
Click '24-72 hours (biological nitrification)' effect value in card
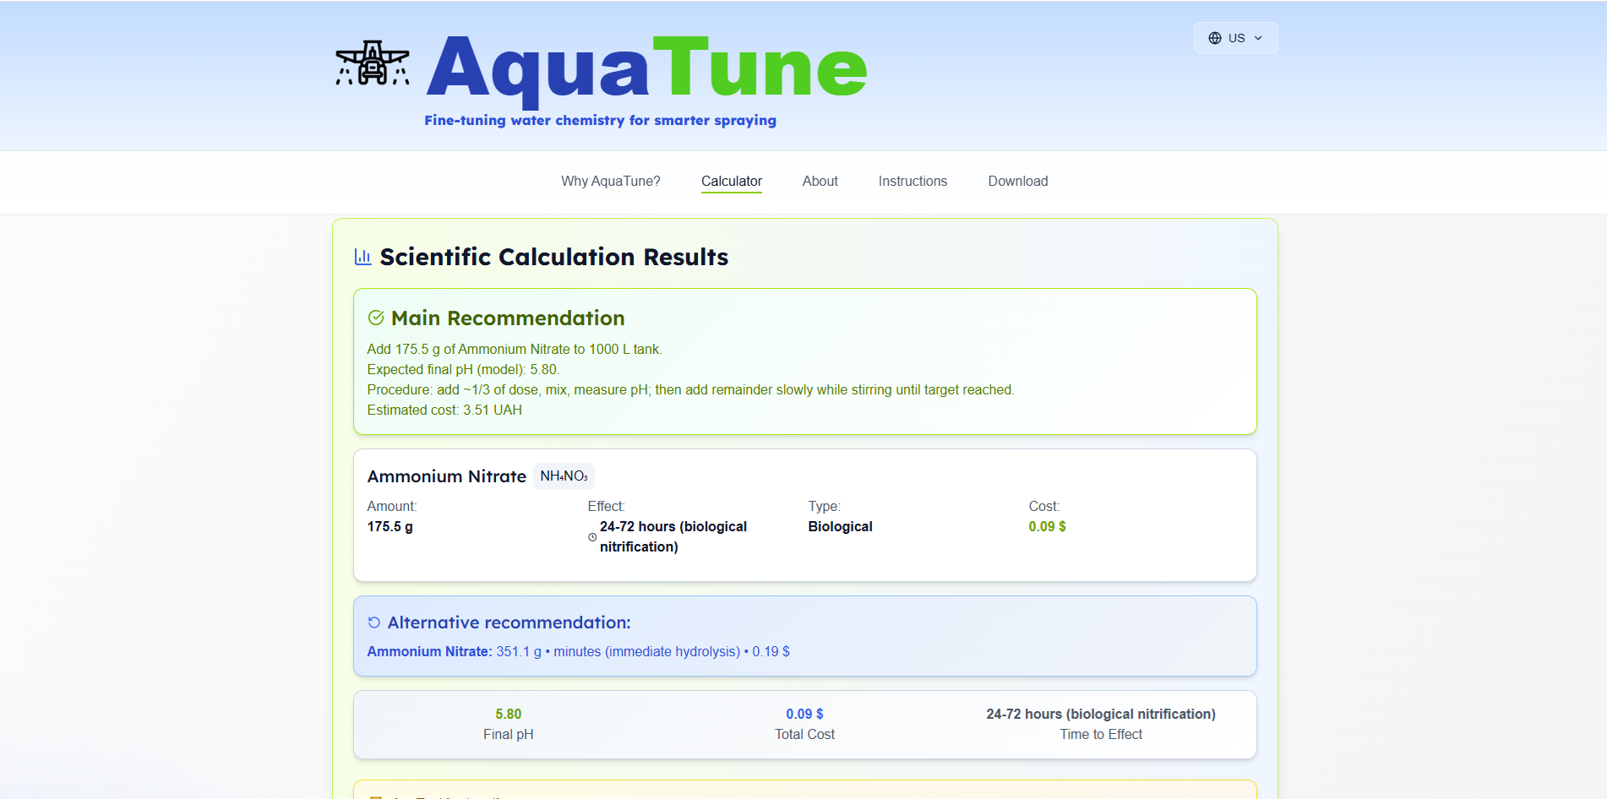(x=673, y=536)
